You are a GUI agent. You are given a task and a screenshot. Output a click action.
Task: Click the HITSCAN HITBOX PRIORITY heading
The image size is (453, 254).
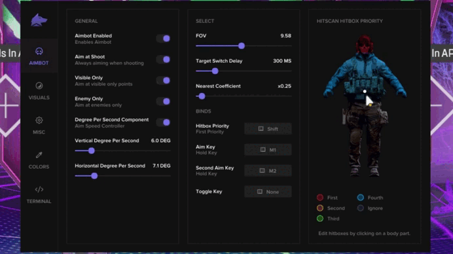350,21
